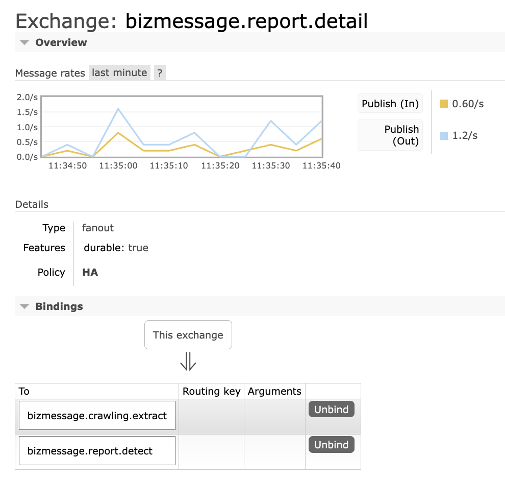Select the Publish (Out) legend label

(390, 135)
